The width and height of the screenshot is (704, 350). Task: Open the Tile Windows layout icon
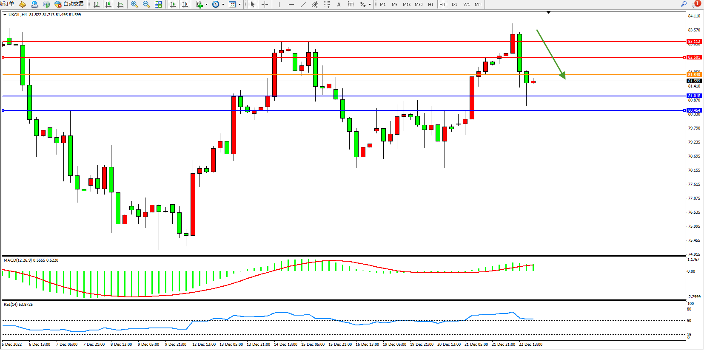pos(158,4)
